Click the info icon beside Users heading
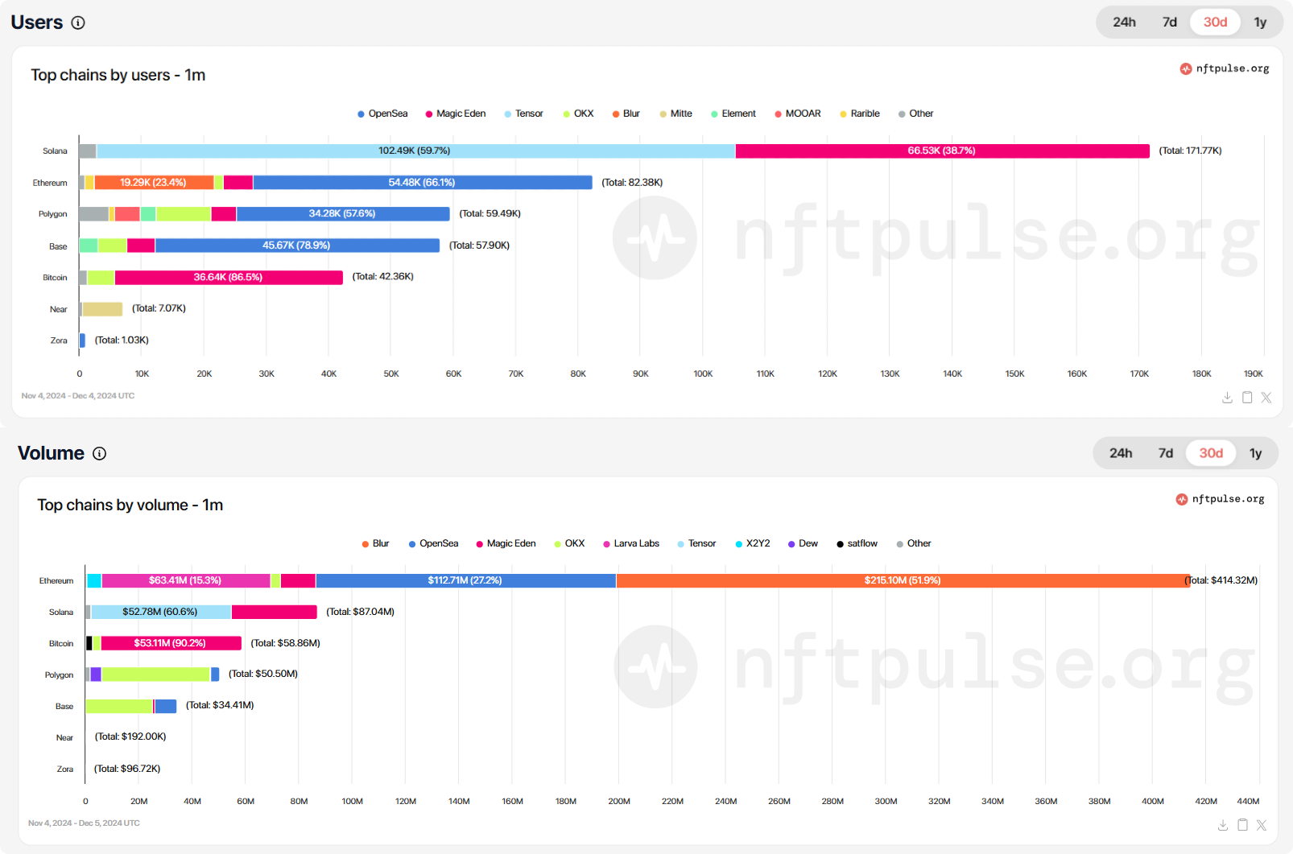The height and width of the screenshot is (854, 1293). pos(78,23)
